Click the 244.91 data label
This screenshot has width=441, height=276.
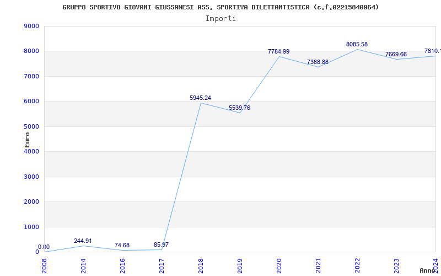pos(83,241)
